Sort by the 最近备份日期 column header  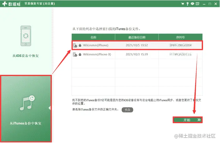click(x=137, y=37)
